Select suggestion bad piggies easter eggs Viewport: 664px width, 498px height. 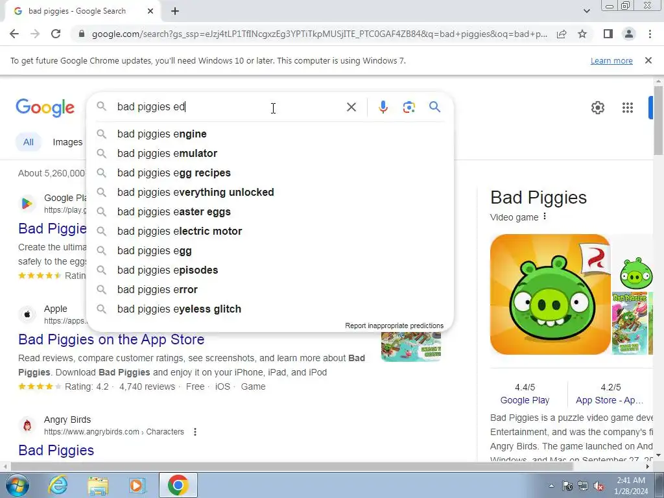(270, 212)
